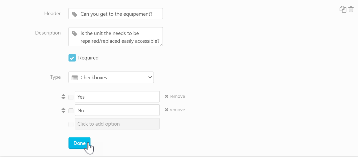Uncheck the Required checkbox
This screenshot has height=157, width=358.
click(x=72, y=58)
